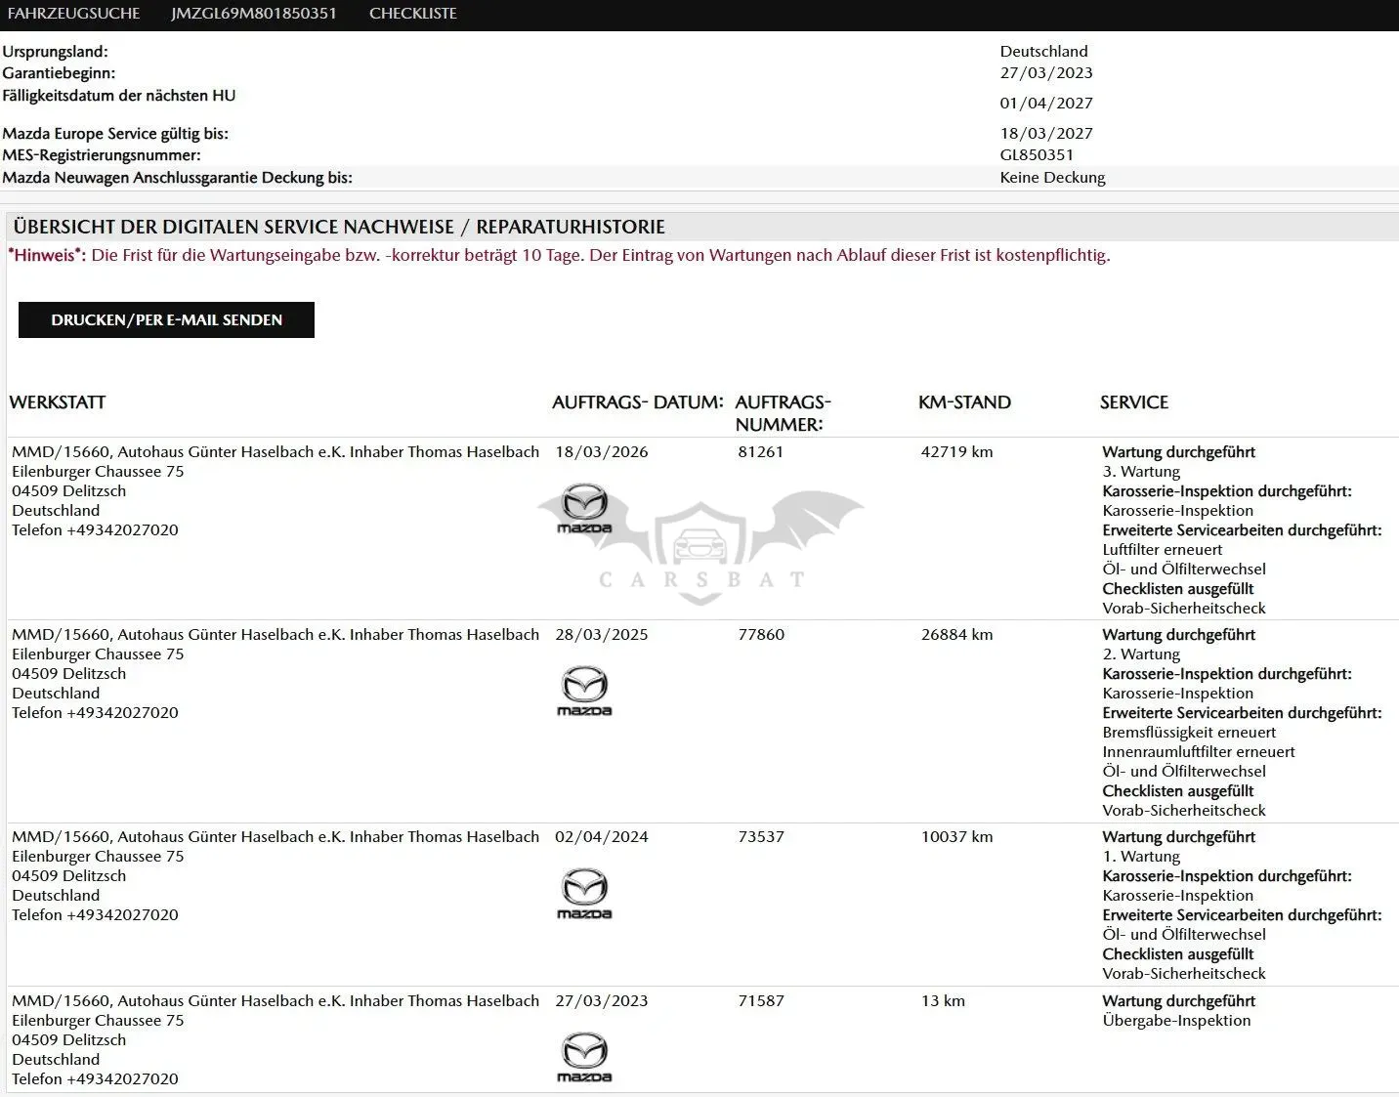Click the SERVICE column header
The height and width of the screenshot is (1097, 1399).
(1134, 402)
